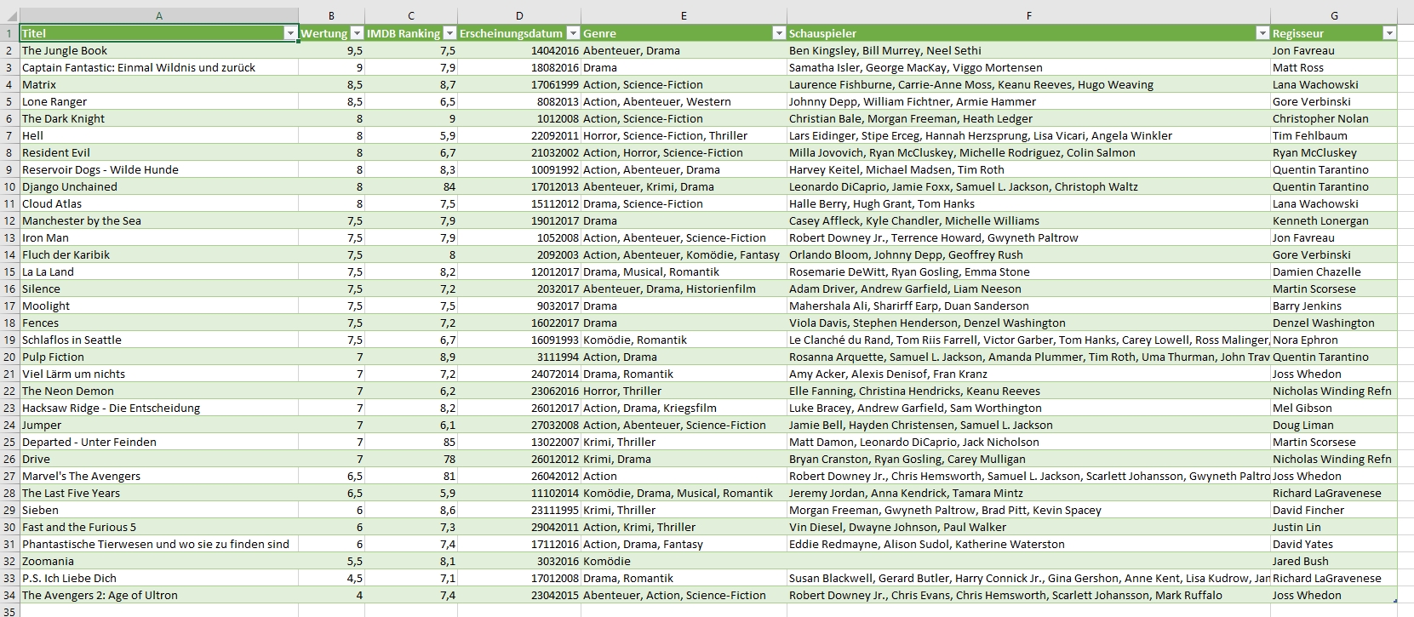Click the Wertung value 9,5

click(331, 50)
